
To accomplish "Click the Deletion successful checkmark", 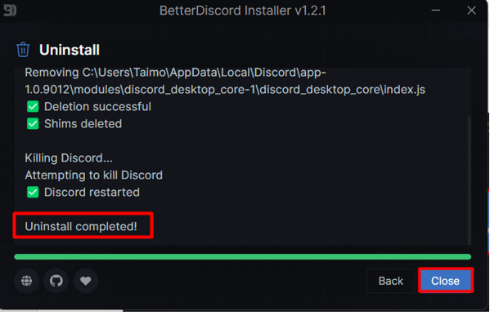I will (33, 107).
